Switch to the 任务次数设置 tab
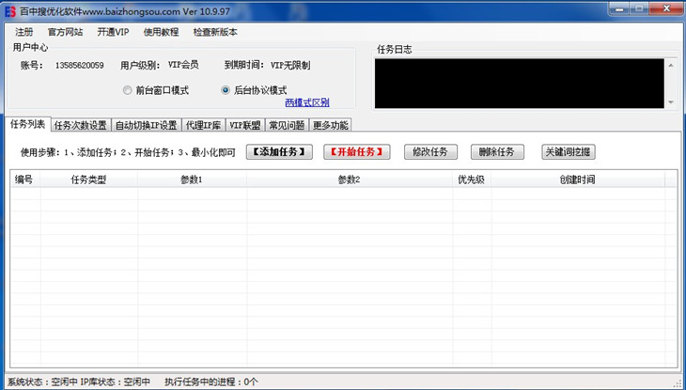This screenshot has width=686, height=390. [81, 125]
